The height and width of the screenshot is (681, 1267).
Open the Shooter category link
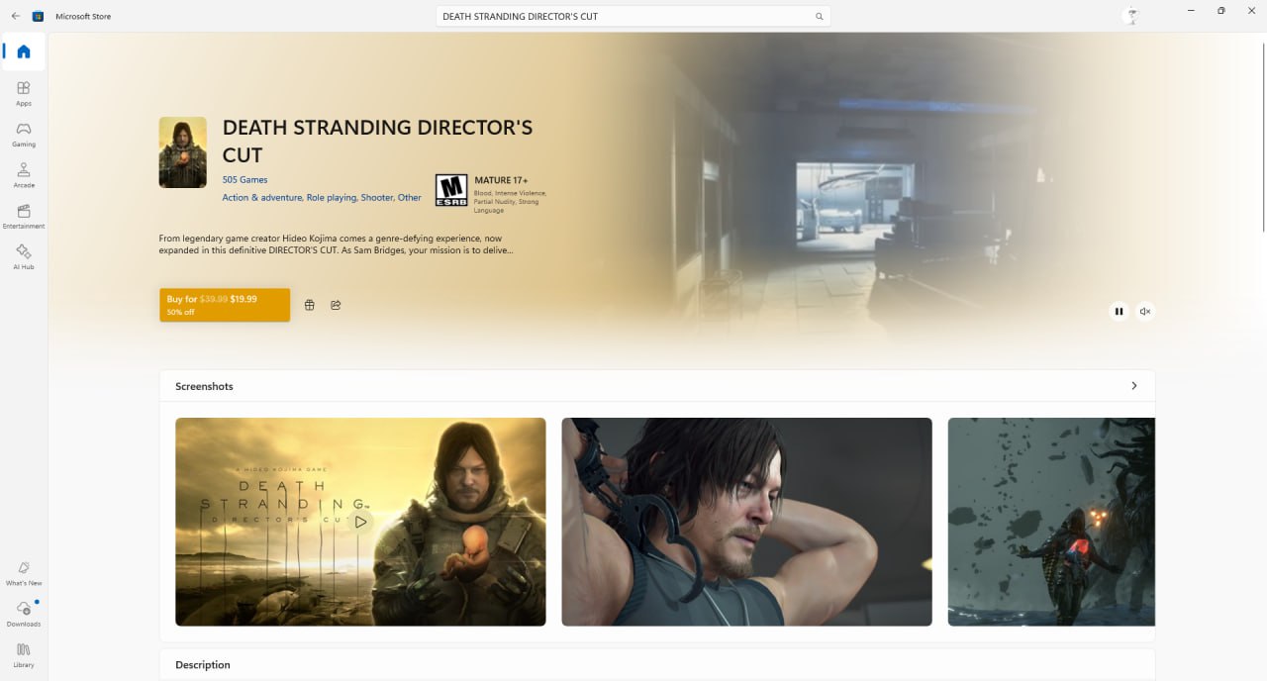(x=376, y=198)
